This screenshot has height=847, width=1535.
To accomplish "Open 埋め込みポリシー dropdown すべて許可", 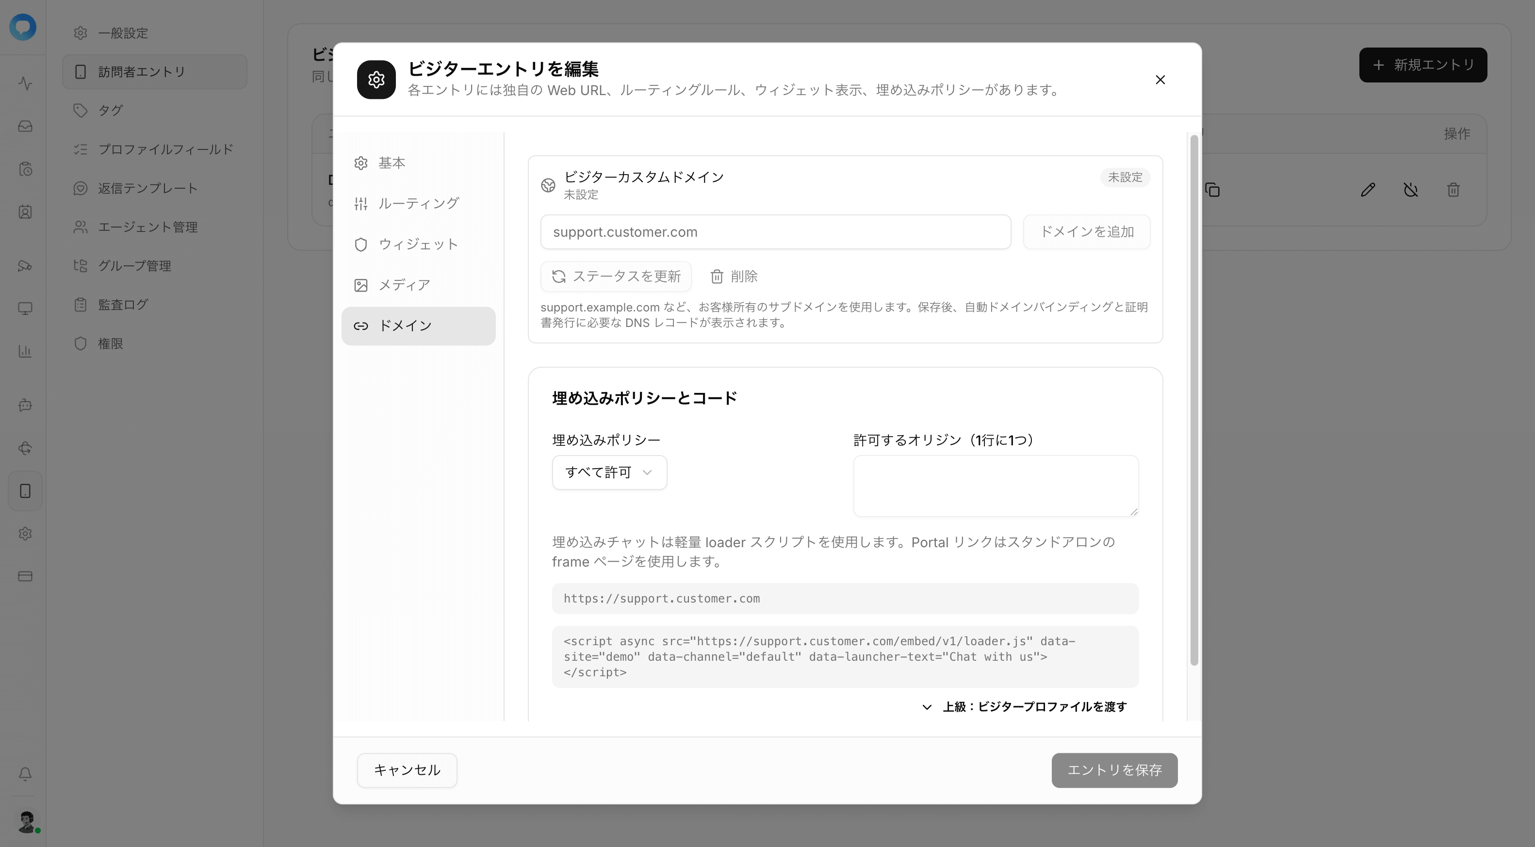I will (x=609, y=472).
